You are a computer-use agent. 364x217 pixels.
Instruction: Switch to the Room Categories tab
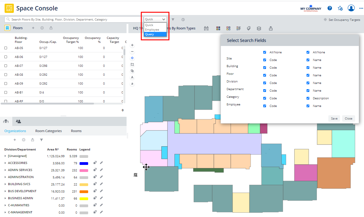pos(49,131)
